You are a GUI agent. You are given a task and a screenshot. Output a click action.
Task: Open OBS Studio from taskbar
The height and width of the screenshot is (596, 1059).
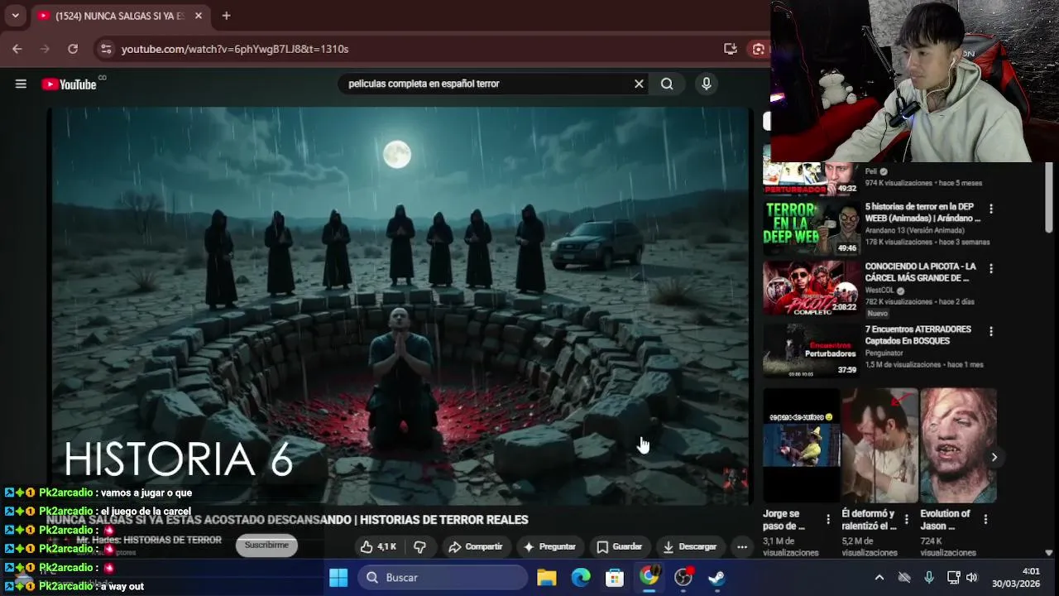point(683,578)
